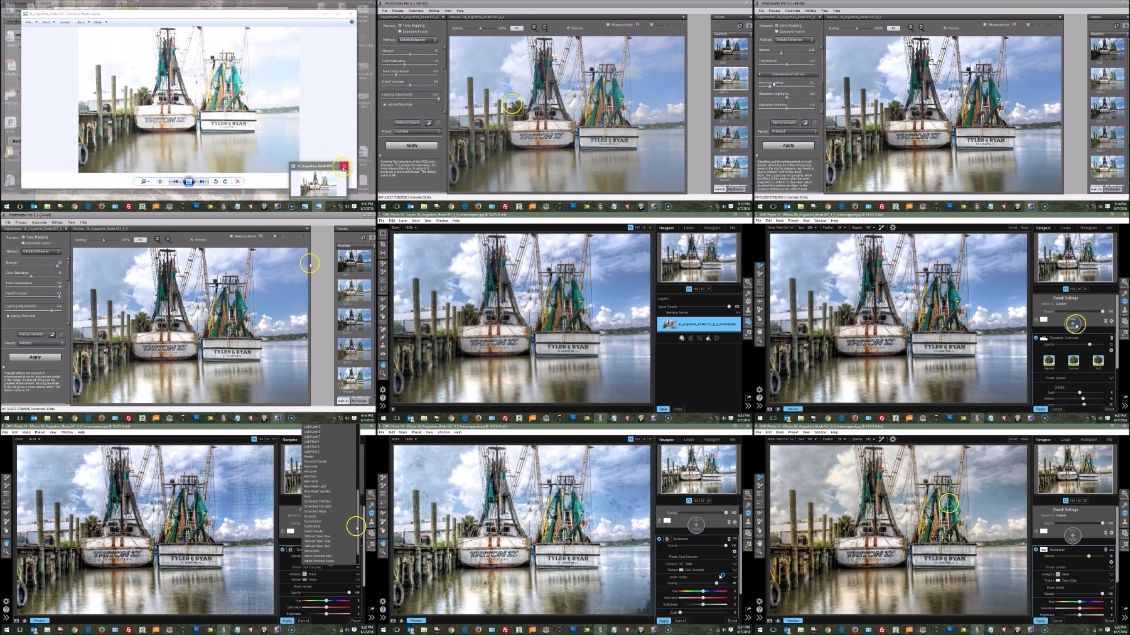Screen dimensions: 1130x635
Task: Click E-mail in the Photo Viewer toolbar
Action: [x=65, y=22]
